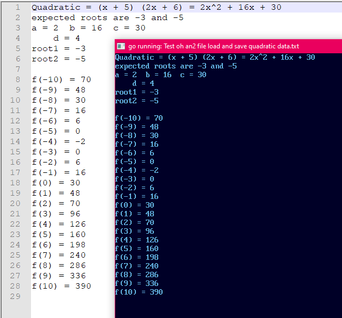Click 'f(-1) = 16' in the console output
The image size is (342, 318).
pyautogui.click(x=137, y=197)
